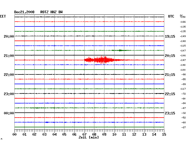Click the 21:00 CET time label
This screenshot has width=187, height=142.
click(x=9, y=56)
